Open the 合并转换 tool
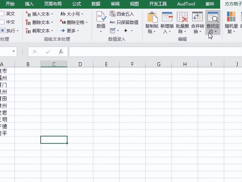This screenshot has height=182, width=242. 197,23
